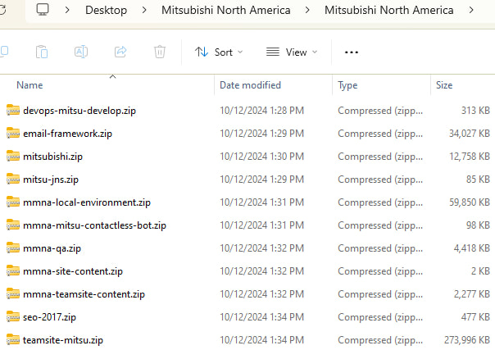Select file teamsite-mitsu.zip

click(x=63, y=340)
